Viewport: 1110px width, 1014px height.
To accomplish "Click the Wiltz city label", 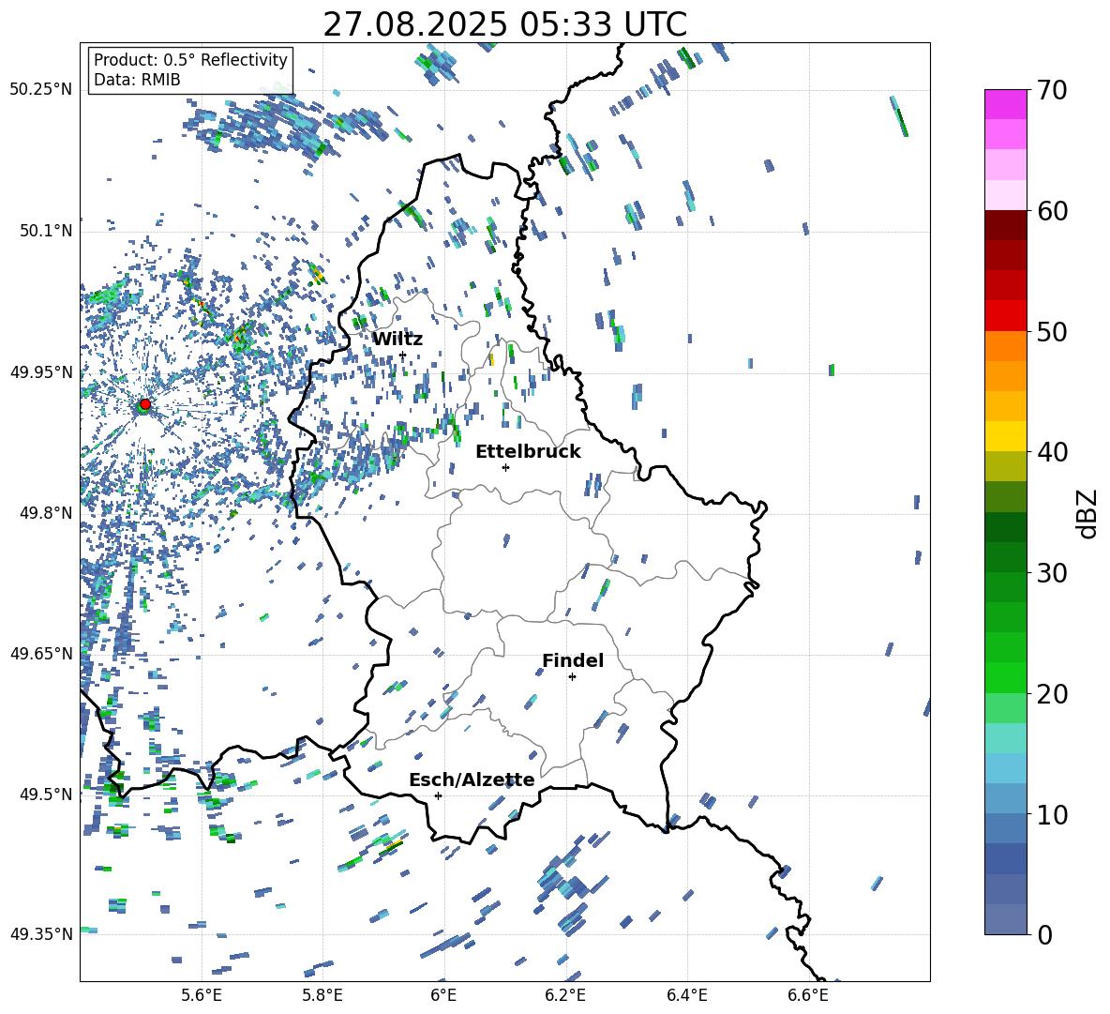I will (x=397, y=340).
